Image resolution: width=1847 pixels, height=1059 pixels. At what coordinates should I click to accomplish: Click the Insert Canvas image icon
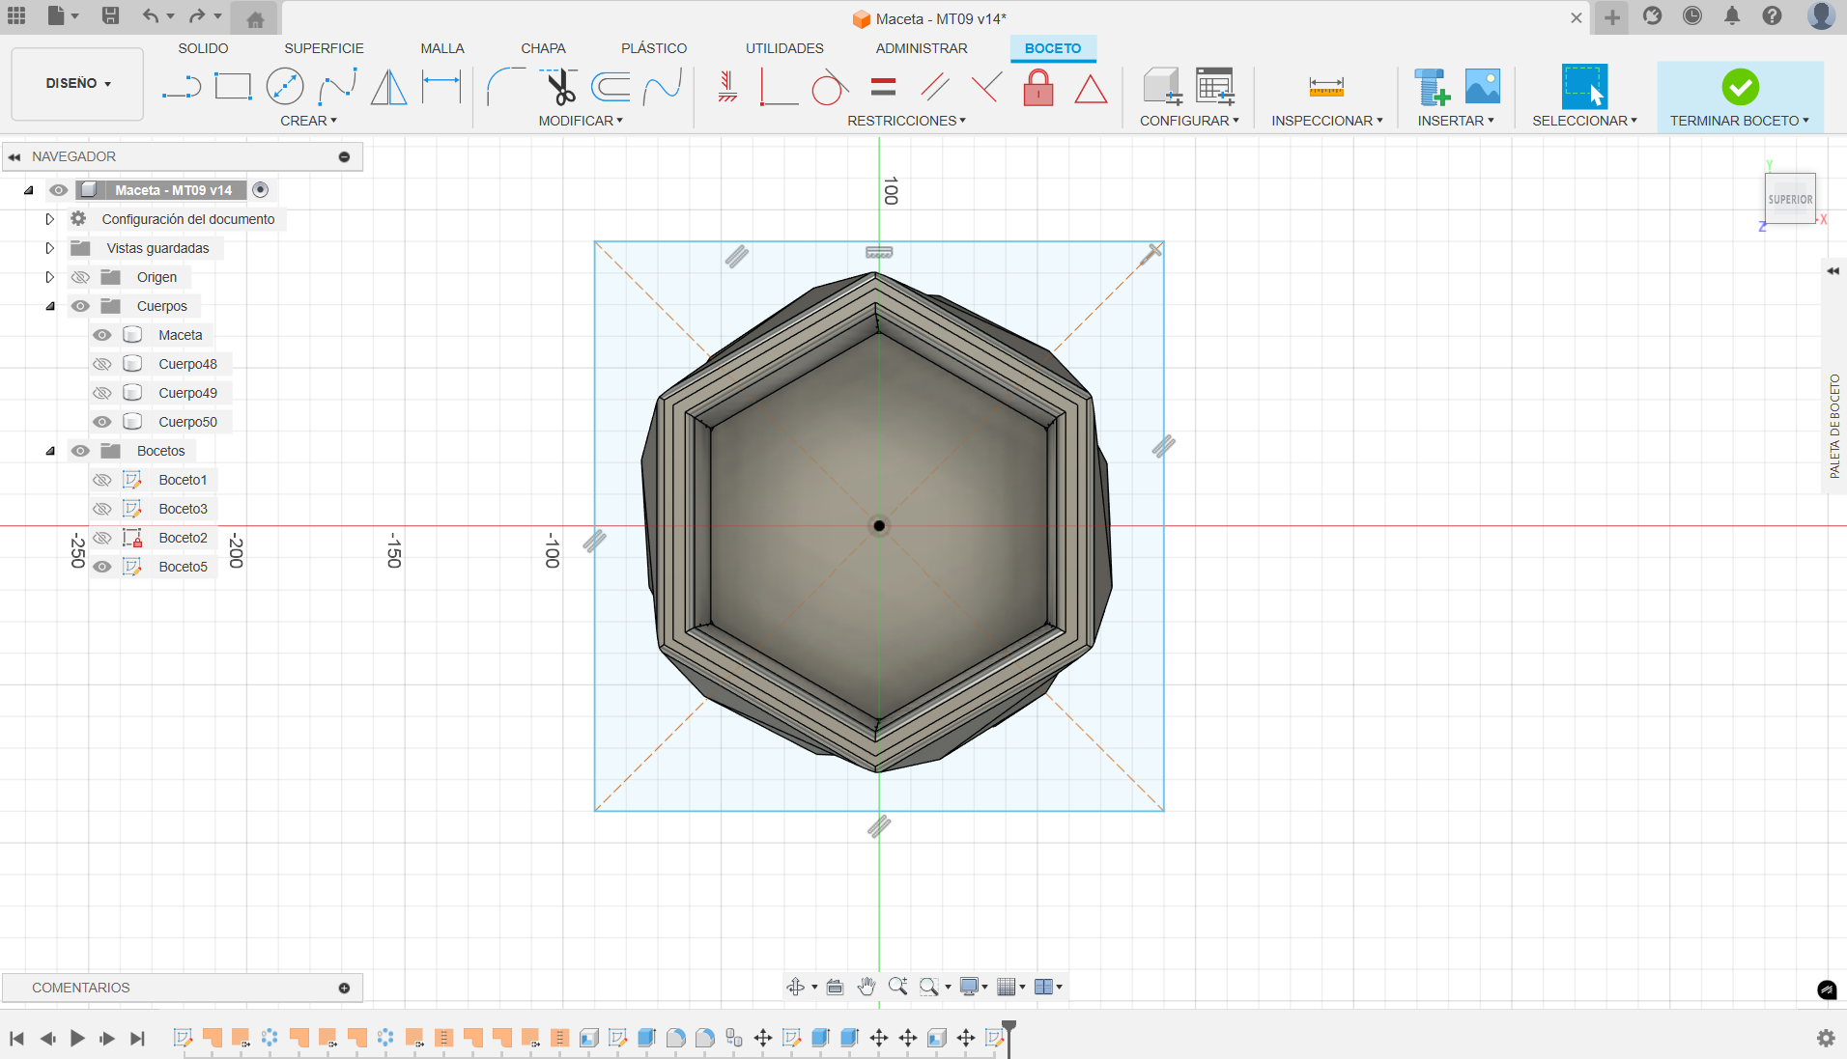1483,87
